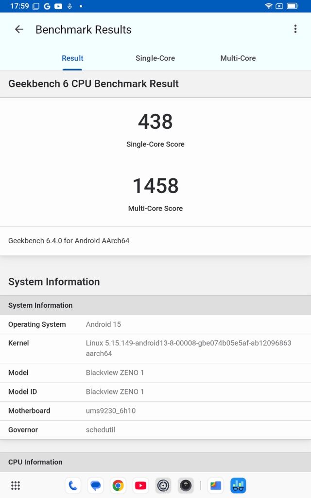
Task: Tap the large System Information heading
Action: [x=54, y=282]
